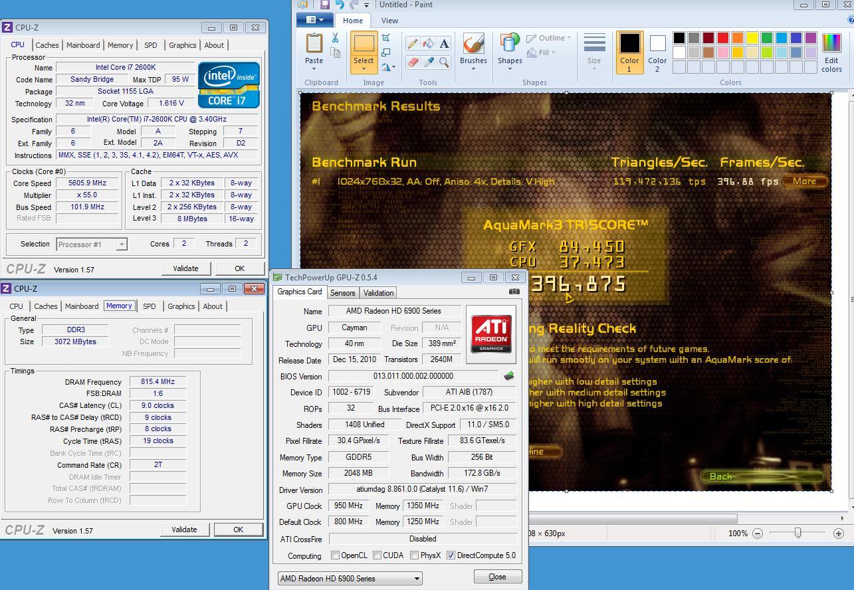The width and height of the screenshot is (854, 590).
Task: Click the Paste clipboard icon
Action: tap(314, 43)
